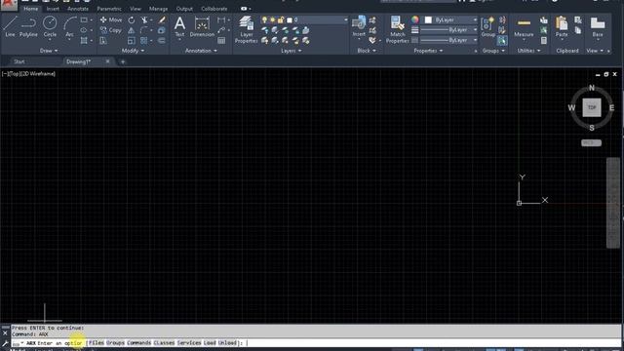Click the Move tool
The image size is (624, 351).
click(111, 19)
